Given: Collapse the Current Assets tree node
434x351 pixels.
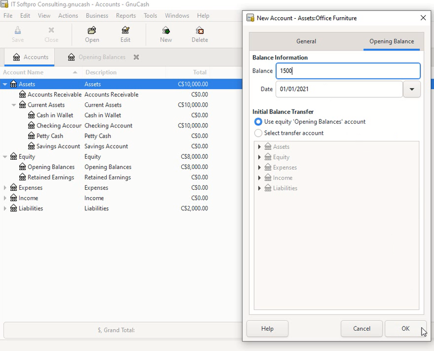Looking at the screenshot, I should point(14,105).
